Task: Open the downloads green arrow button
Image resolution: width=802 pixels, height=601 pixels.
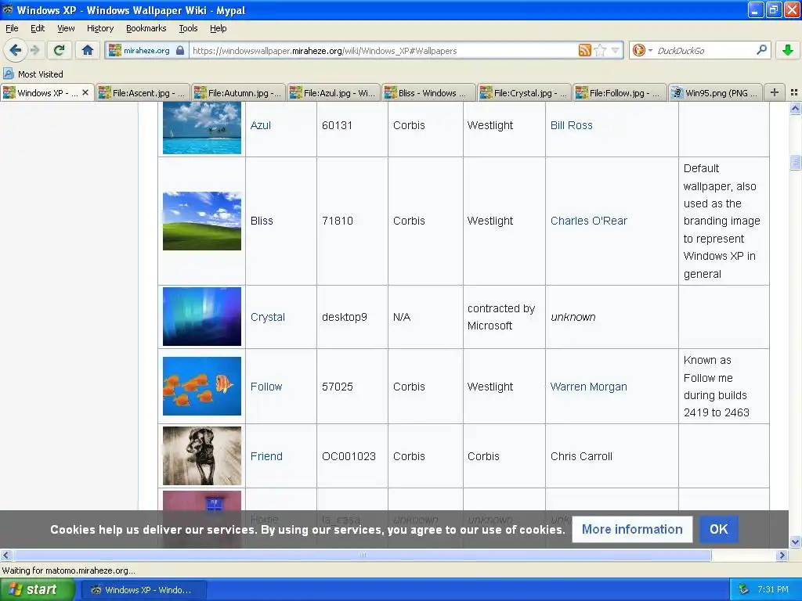Action: pos(788,50)
